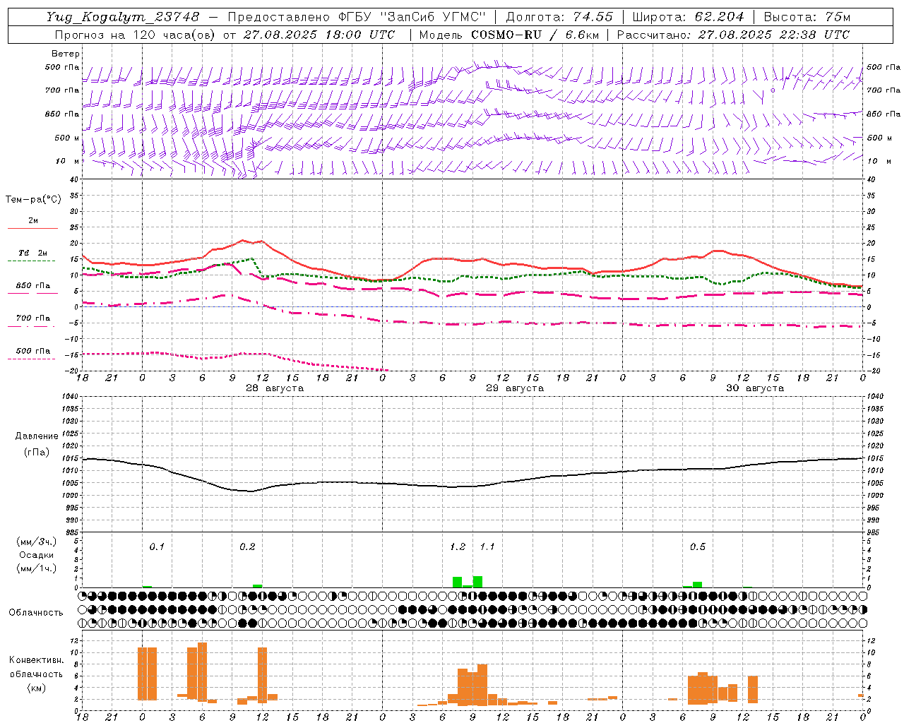The width and height of the screenshot is (904, 723).
Task: Select the Высота: 75м header value
Action: pyautogui.click(x=807, y=17)
